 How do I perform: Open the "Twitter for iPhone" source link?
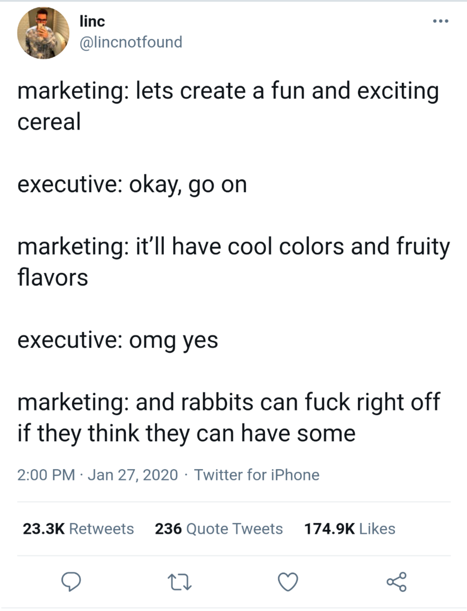pyautogui.click(x=257, y=475)
